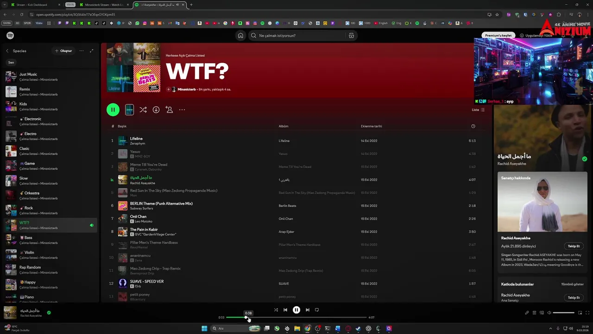The image size is (593, 334).
Task: Open the Windows Start menu
Action: pyautogui.click(x=204, y=328)
